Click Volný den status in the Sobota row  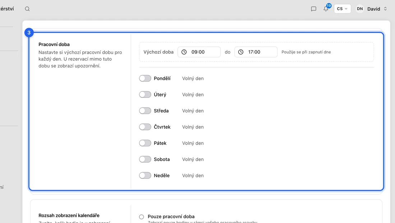(x=193, y=159)
